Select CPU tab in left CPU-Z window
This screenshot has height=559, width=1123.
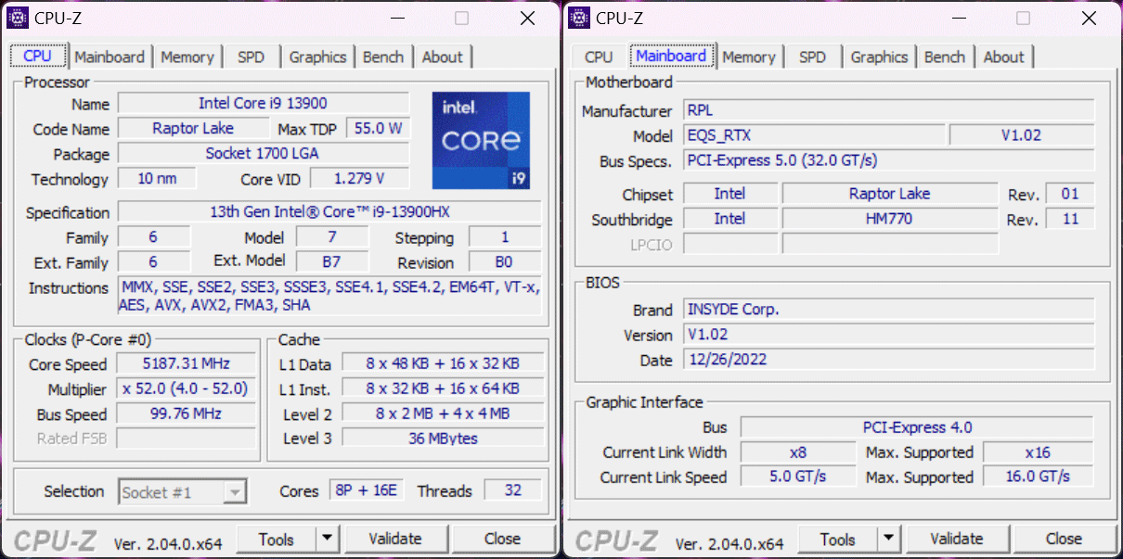(x=38, y=56)
